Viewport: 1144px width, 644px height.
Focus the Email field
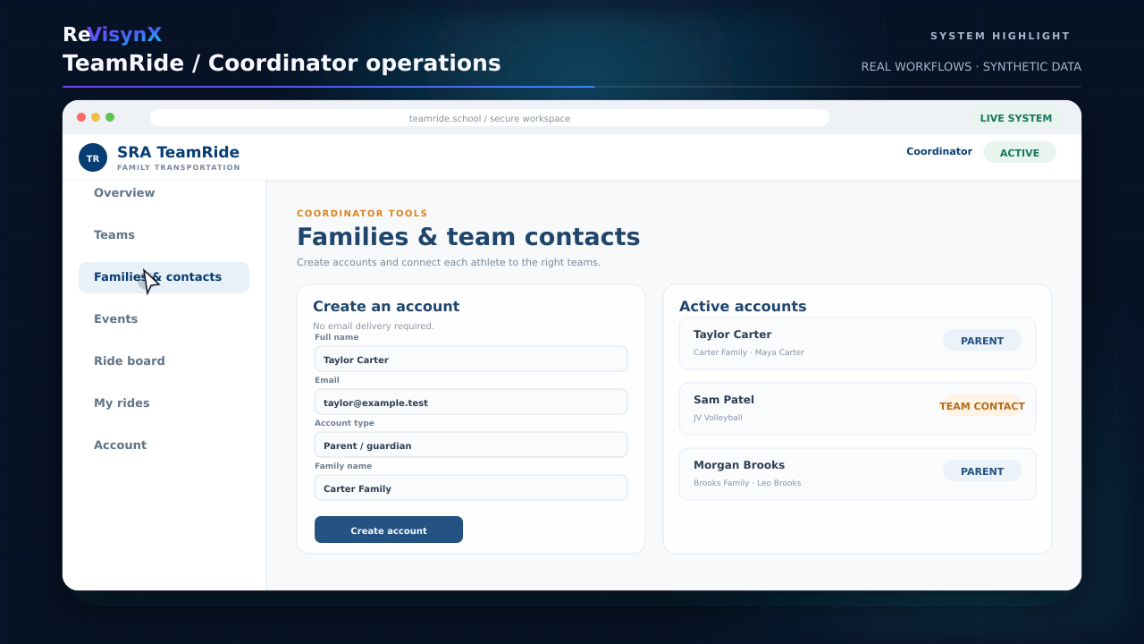coord(471,402)
